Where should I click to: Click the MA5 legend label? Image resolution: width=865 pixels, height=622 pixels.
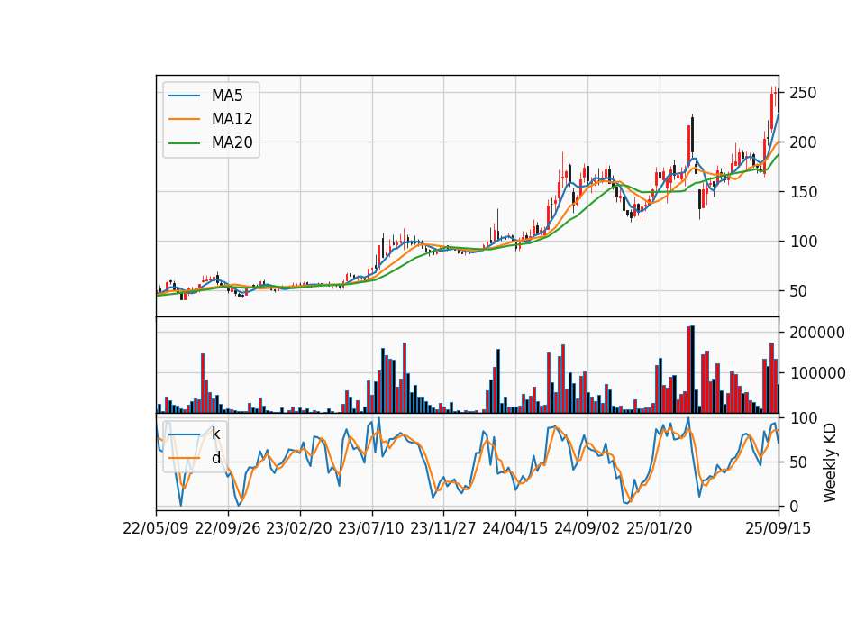click(x=227, y=96)
